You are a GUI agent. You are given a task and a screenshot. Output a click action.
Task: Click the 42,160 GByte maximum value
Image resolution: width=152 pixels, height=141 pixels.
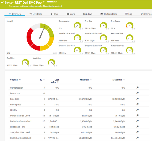tap(118, 99)
